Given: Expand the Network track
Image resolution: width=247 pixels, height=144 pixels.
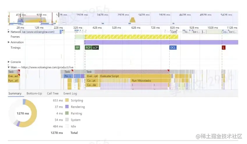Looking at the screenshot, I should pyautogui.click(x=9, y=32).
